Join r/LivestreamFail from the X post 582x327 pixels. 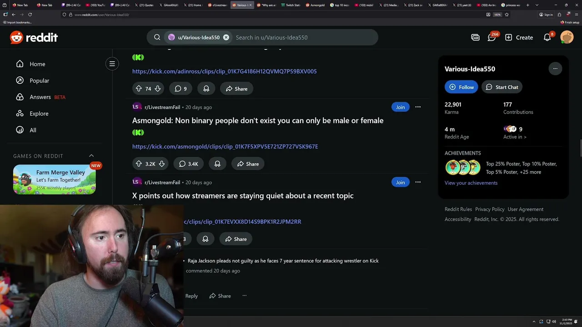[400, 182]
